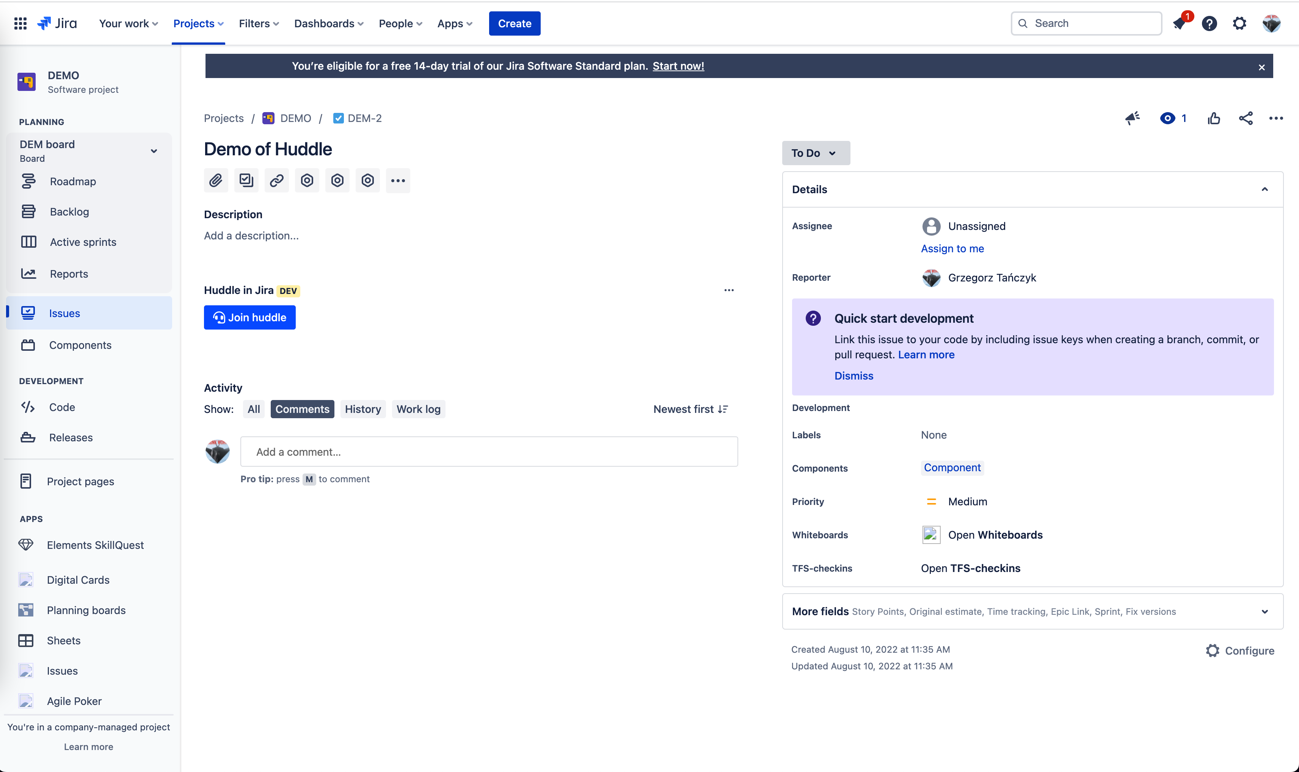Open the Dashboards menu
The image size is (1299, 772).
pyautogui.click(x=328, y=23)
